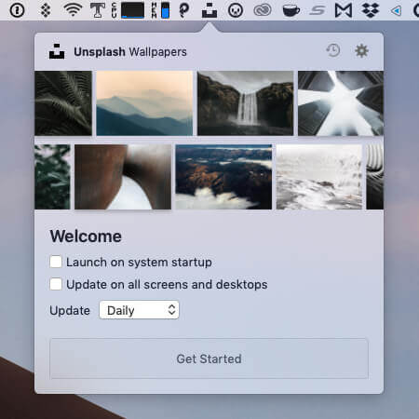Click the Get Started button
Screen dimensions: 419x419
[x=209, y=358]
